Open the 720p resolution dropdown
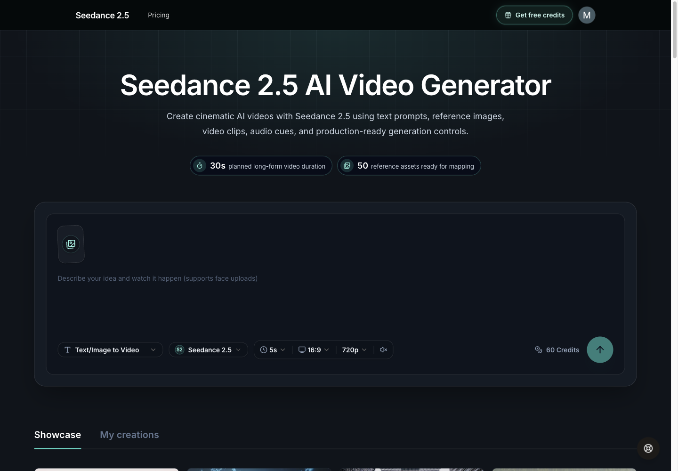This screenshot has width=678, height=471. tap(354, 349)
